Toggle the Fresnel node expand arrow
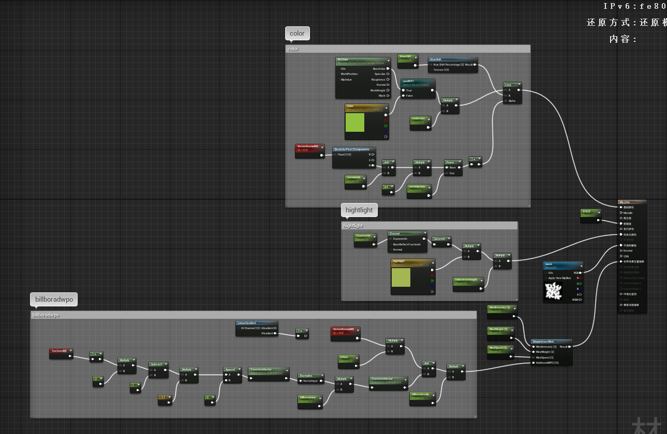The height and width of the screenshot is (434, 667). (x=424, y=234)
